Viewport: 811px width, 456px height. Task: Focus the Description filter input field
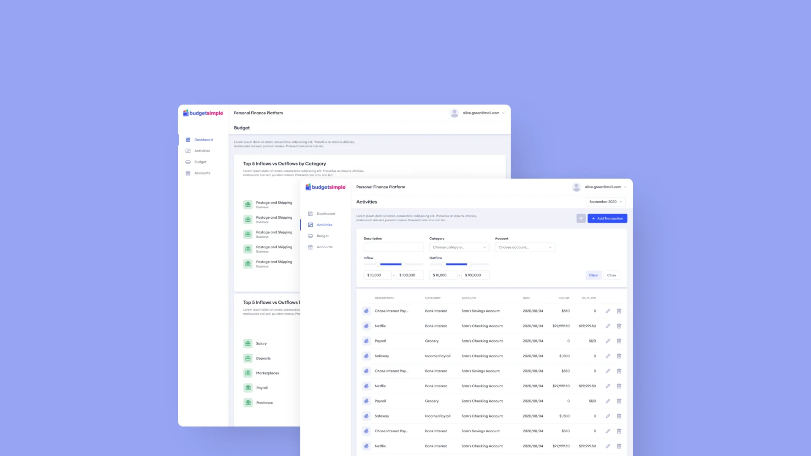pos(394,247)
